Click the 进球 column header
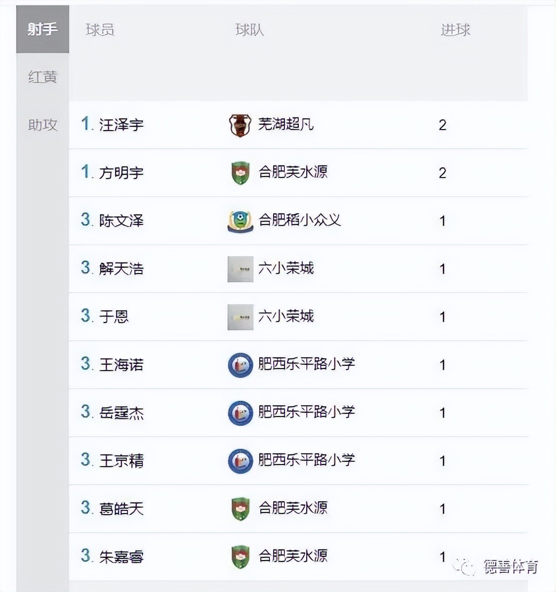The height and width of the screenshot is (592, 556). coord(455,29)
